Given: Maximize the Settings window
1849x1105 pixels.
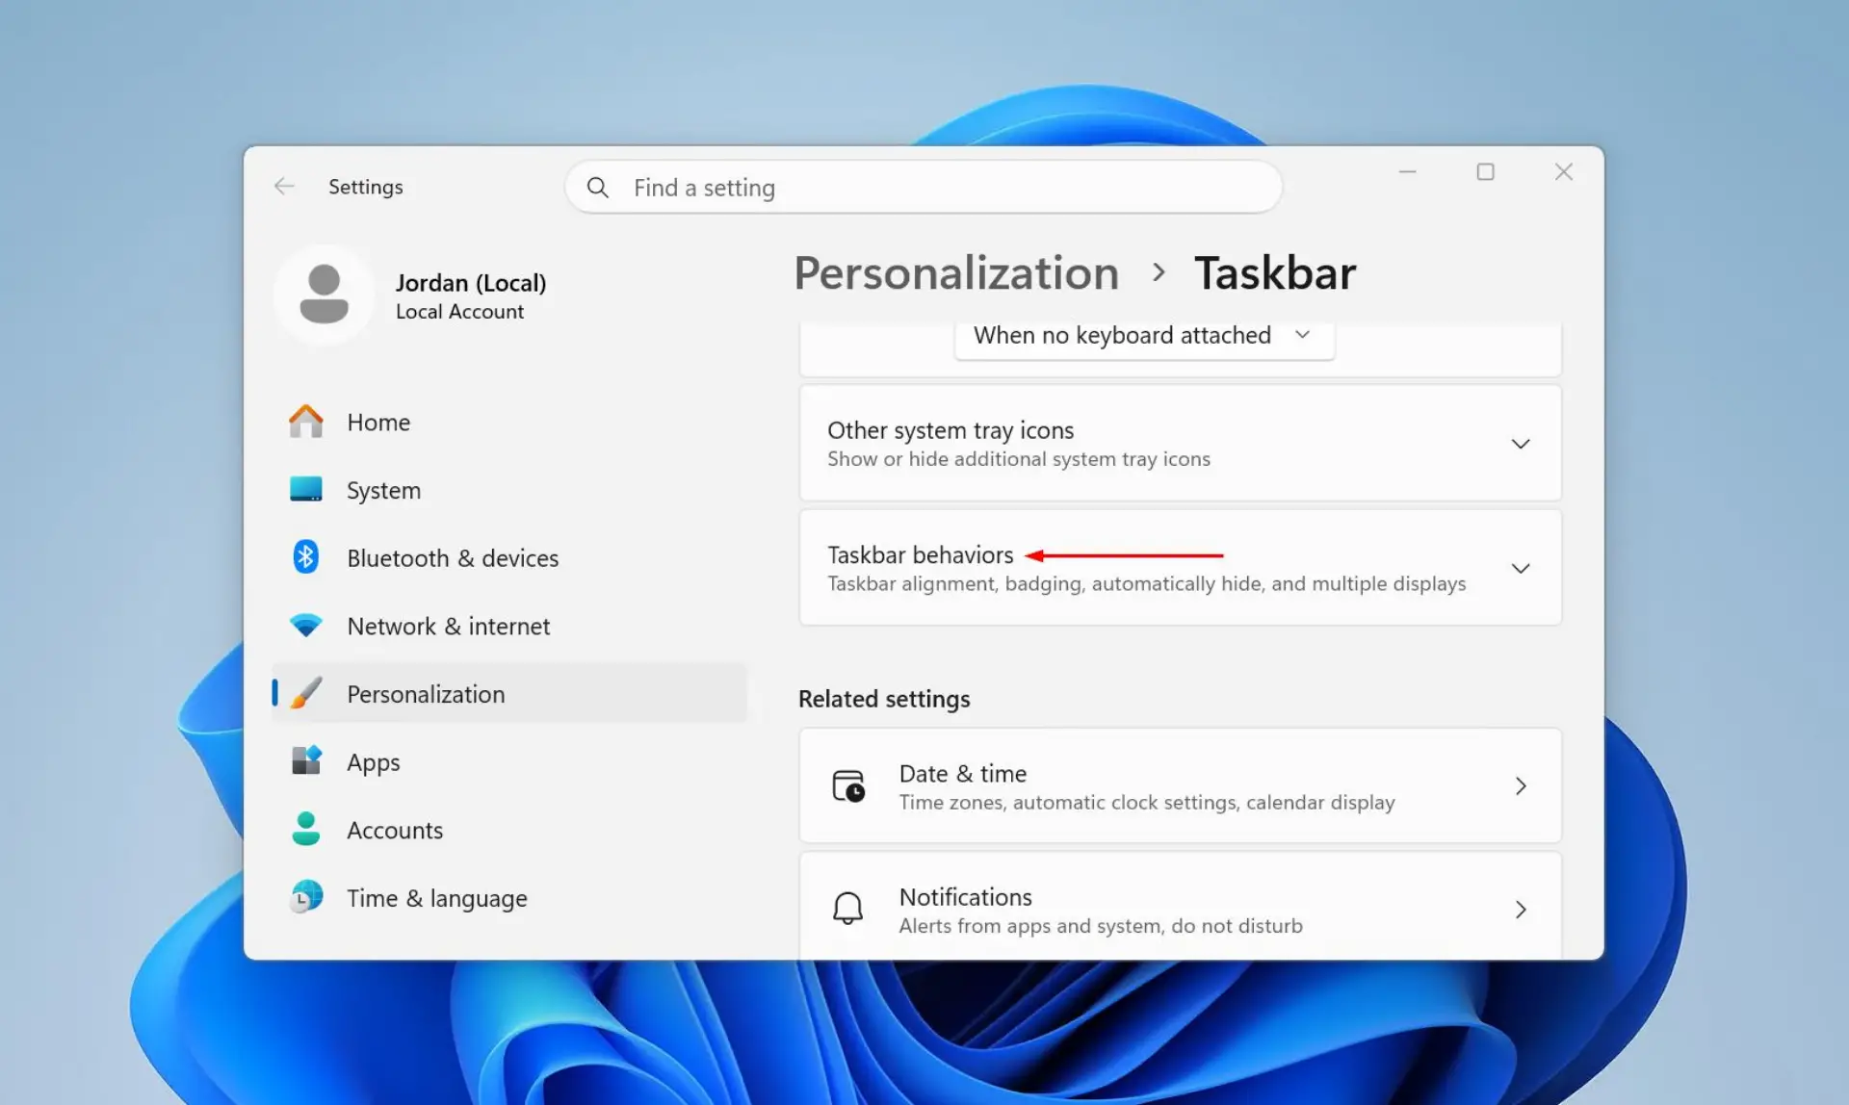Looking at the screenshot, I should pyautogui.click(x=1486, y=171).
